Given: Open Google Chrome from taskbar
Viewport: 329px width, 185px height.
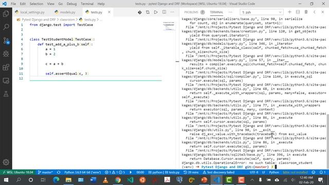Looking at the screenshot, I should (x=118, y=180).
